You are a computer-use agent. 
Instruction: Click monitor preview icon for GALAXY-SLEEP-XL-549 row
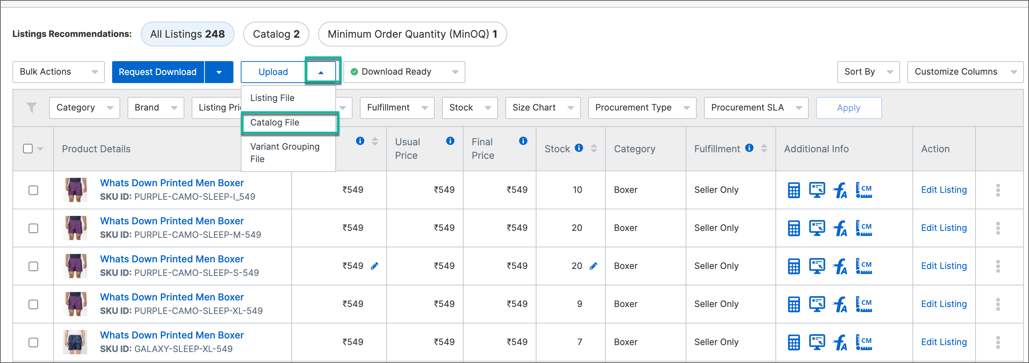coord(817,342)
